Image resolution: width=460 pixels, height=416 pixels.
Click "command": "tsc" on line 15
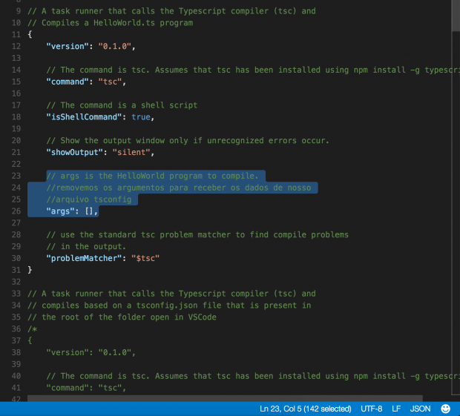(86, 82)
